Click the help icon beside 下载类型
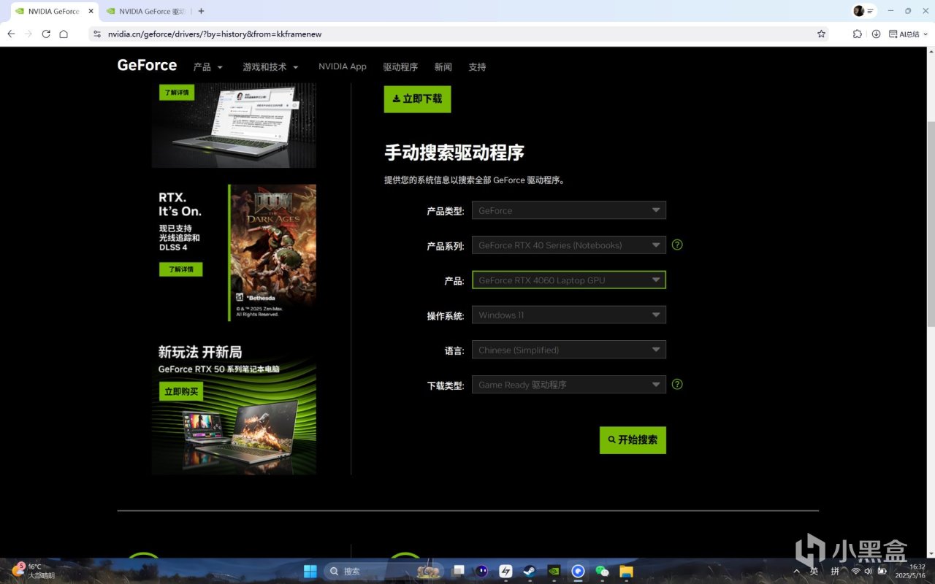The width and height of the screenshot is (935, 584). (x=677, y=384)
